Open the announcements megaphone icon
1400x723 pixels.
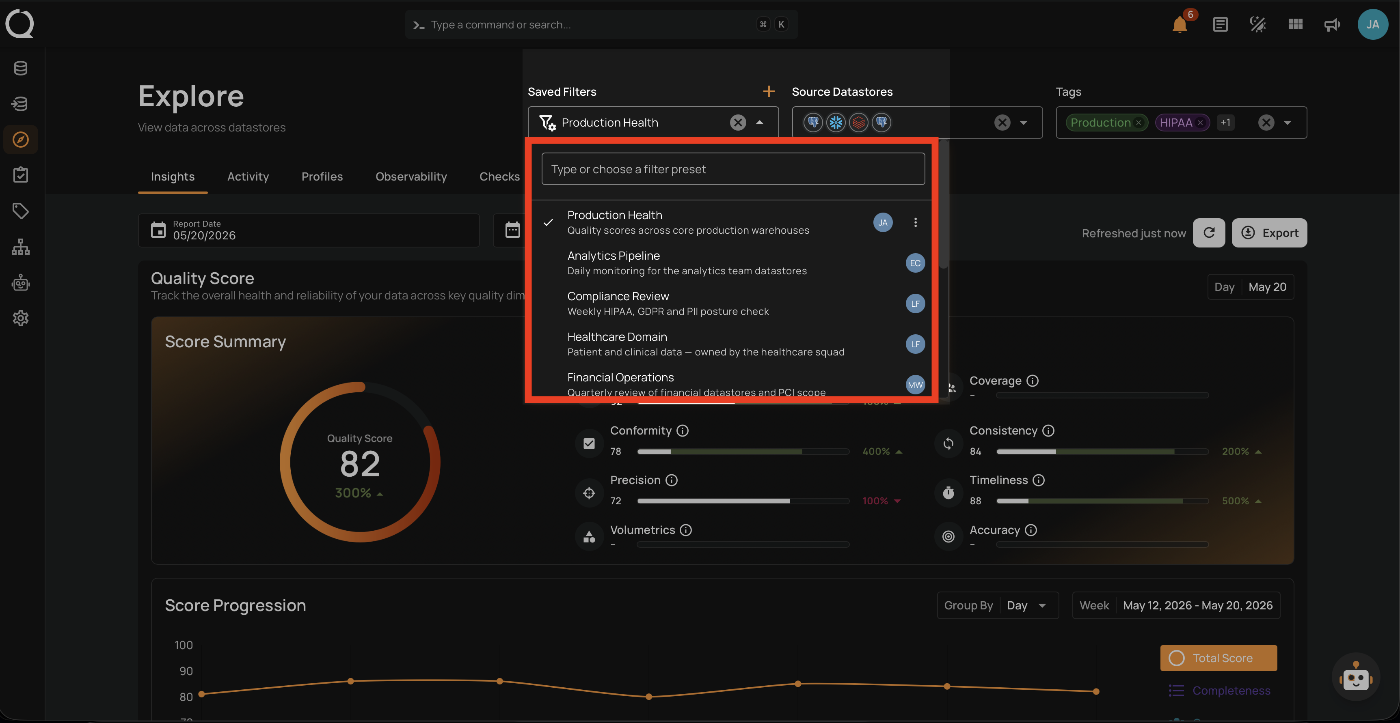pyautogui.click(x=1332, y=24)
